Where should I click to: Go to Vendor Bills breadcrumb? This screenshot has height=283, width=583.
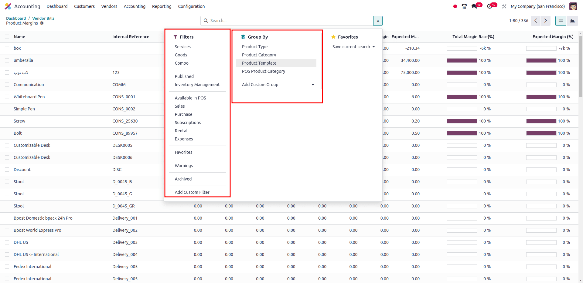tap(43, 18)
